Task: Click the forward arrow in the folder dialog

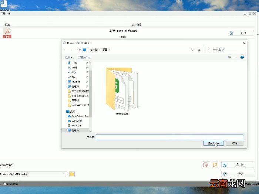Action: [x=71, y=50]
